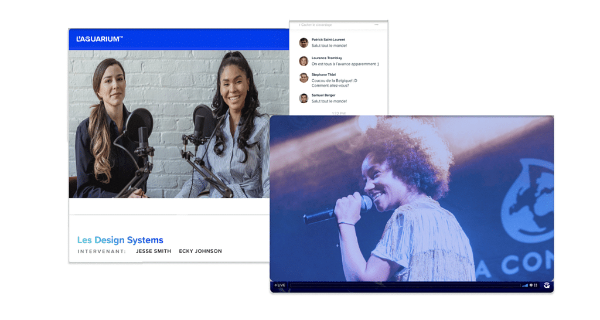The width and height of the screenshot is (600, 320).
Task: Click the LIVE indicator in player
Action: tap(279, 285)
